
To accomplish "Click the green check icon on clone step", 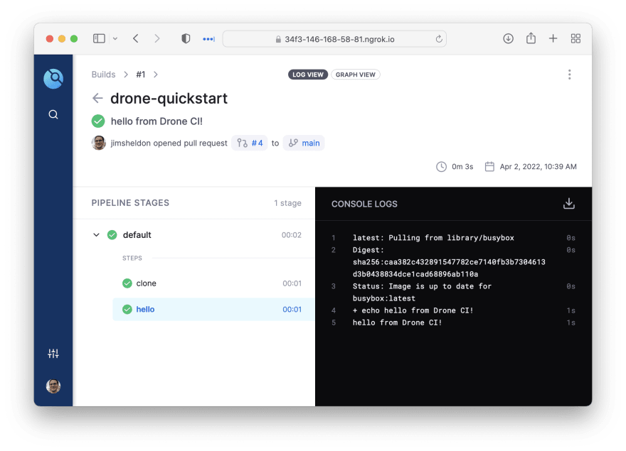I will [127, 283].
